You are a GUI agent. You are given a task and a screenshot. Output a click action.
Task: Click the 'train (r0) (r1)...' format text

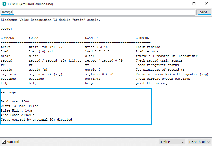click(46, 47)
